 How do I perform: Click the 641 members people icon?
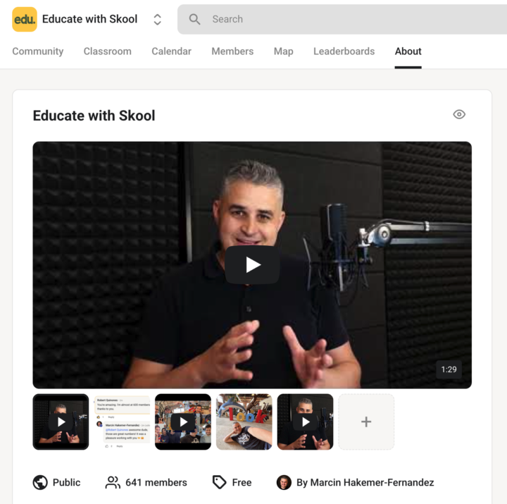point(113,482)
